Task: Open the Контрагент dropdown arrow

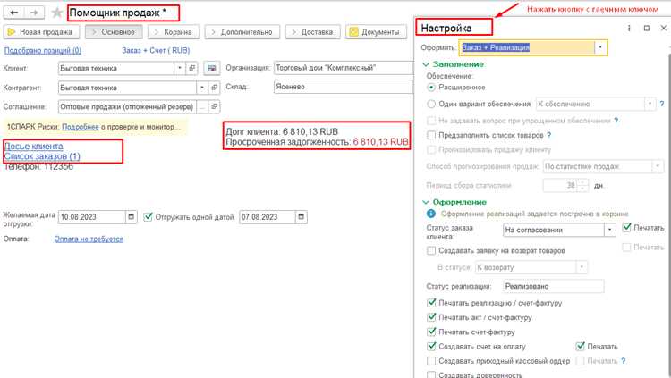Action: click(202, 88)
